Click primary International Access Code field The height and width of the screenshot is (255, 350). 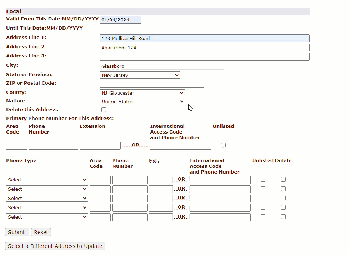(180, 146)
